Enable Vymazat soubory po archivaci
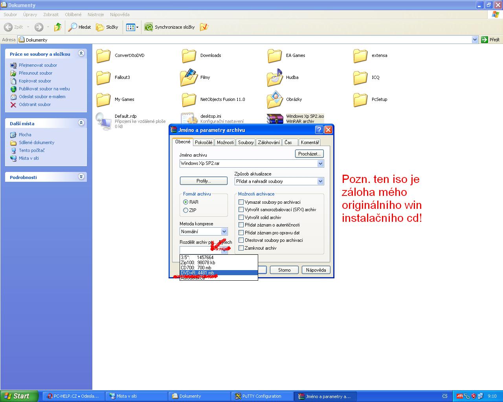The image size is (503, 402). click(x=241, y=202)
